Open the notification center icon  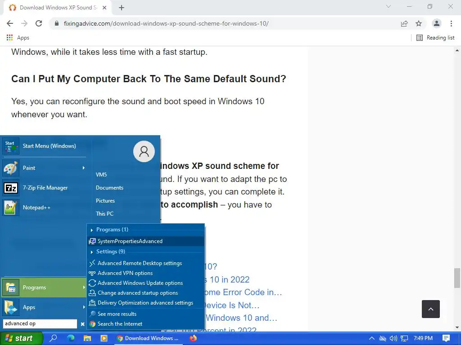tap(446, 338)
